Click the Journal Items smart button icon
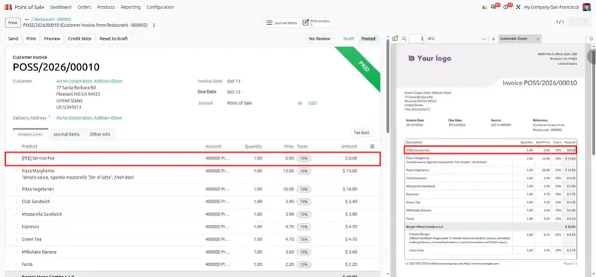 [x=269, y=23]
